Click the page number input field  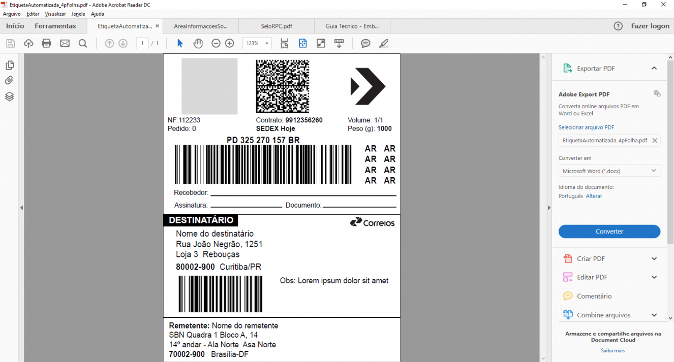click(143, 44)
